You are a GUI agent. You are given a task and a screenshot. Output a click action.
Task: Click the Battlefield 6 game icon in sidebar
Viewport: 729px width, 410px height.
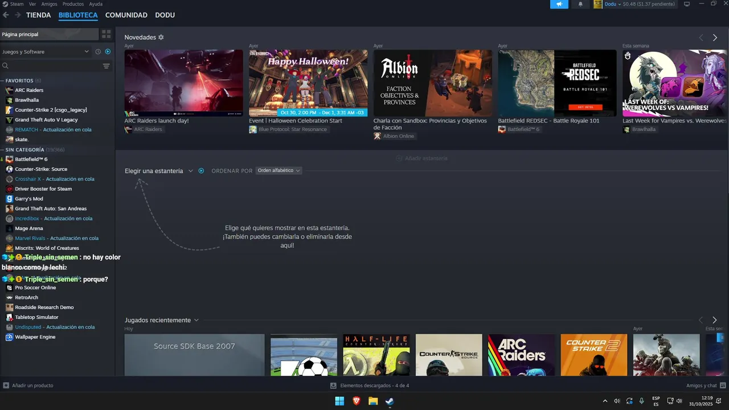point(9,159)
